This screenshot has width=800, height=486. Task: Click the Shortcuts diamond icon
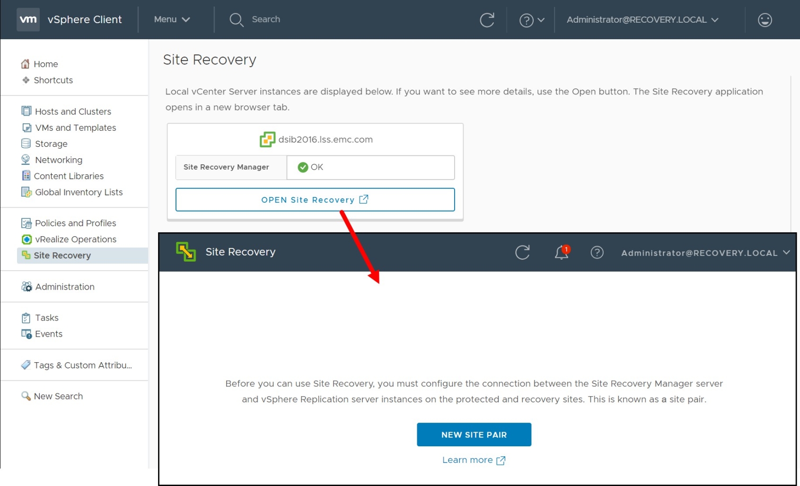tap(26, 80)
